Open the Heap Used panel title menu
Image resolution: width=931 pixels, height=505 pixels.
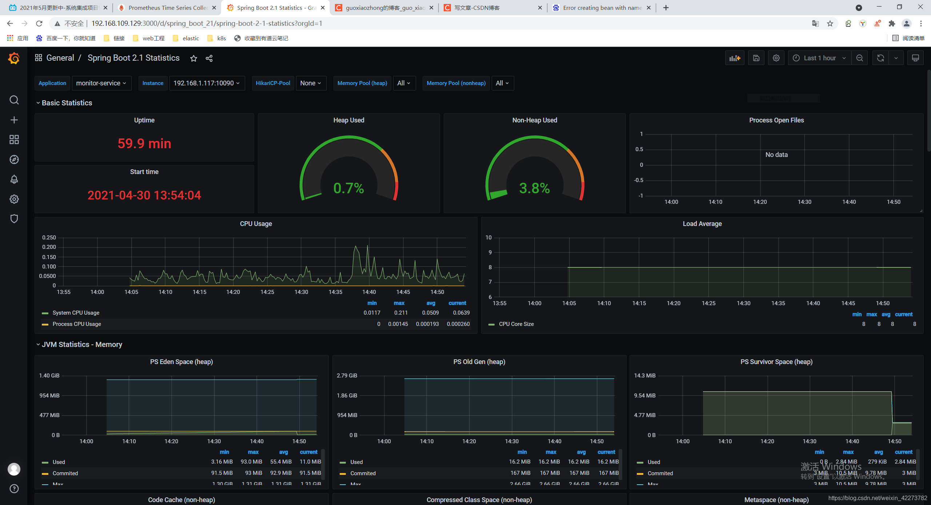[x=349, y=120]
